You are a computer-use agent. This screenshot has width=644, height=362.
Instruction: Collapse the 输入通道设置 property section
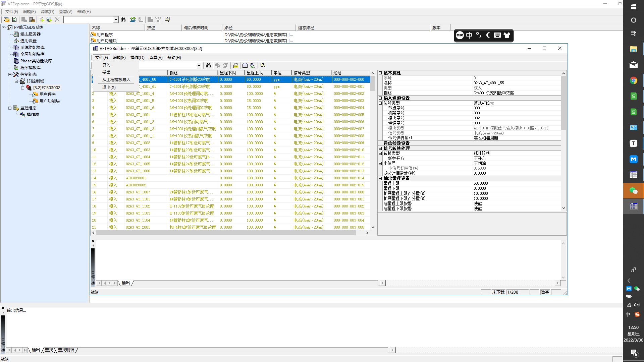coord(380,98)
